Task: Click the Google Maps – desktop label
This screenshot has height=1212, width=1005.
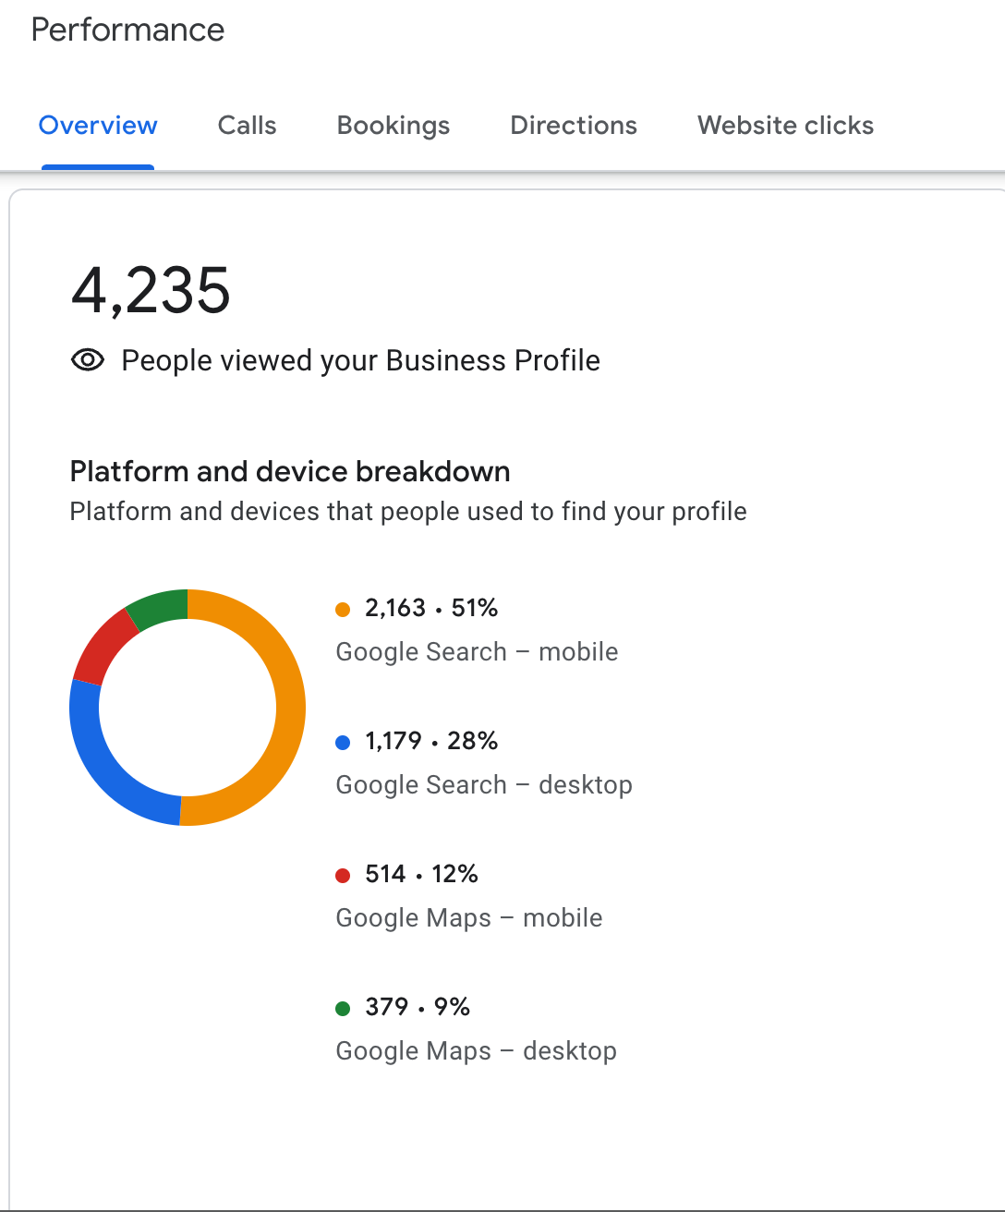Action: 476,1051
